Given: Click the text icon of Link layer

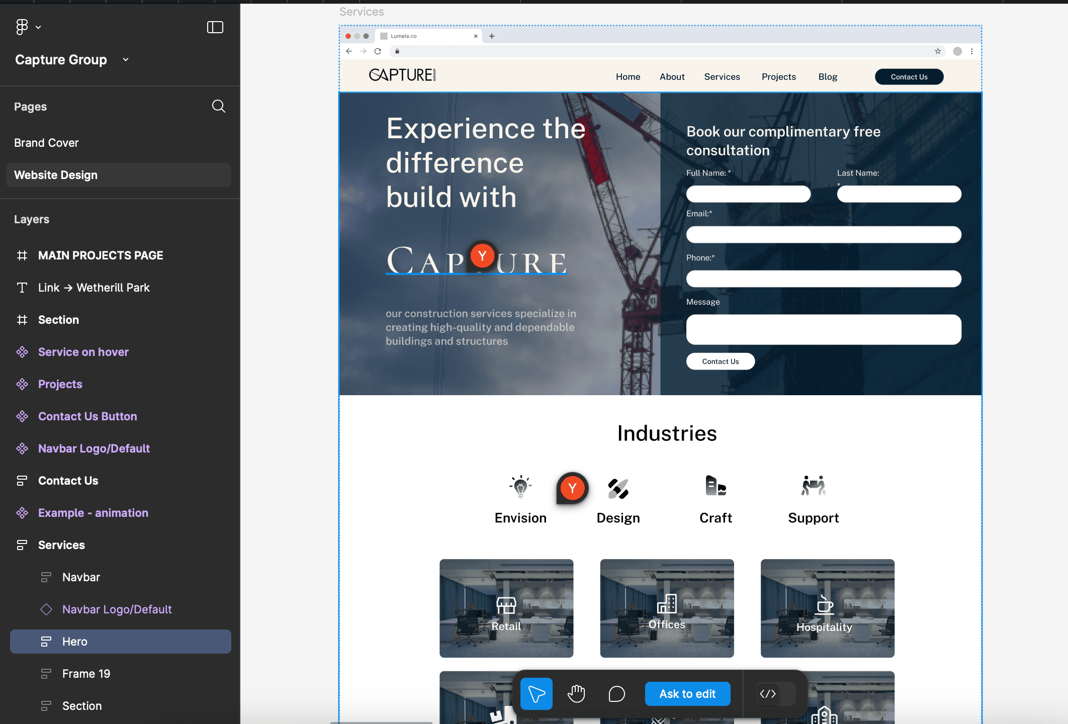Looking at the screenshot, I should click(22, 288).
